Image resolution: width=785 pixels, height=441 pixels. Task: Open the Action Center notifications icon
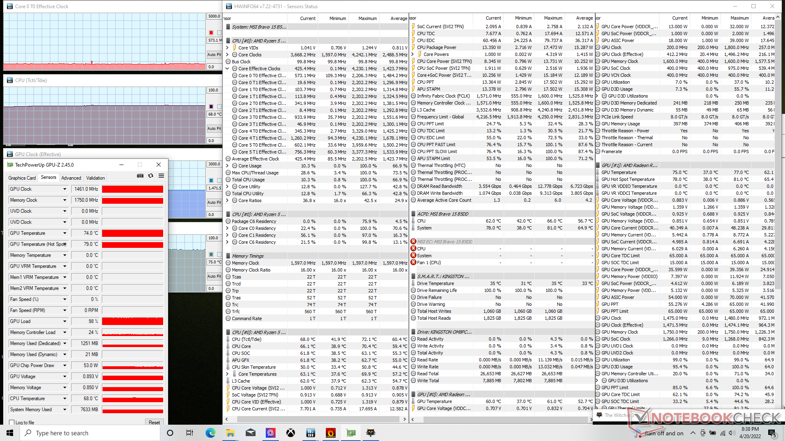click(x=772, y=433)
